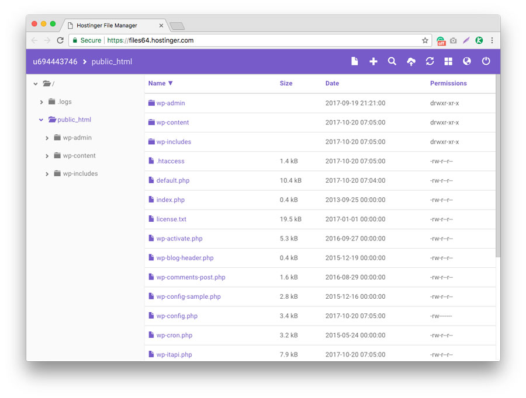Screen dimensions: 526x398
Task: Click the green lock Secure indicator
Action: 86,40
